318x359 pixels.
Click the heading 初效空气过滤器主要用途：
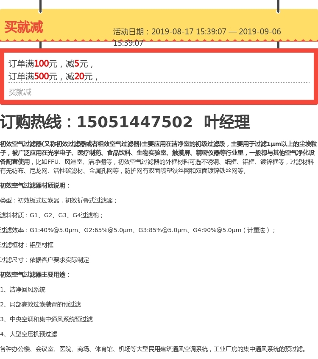tap(35, 275)
